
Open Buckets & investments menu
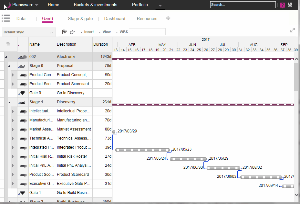pyautogui.click(x=96, y=5)
